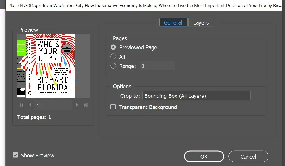Go to last page in preview

point(86,105)
